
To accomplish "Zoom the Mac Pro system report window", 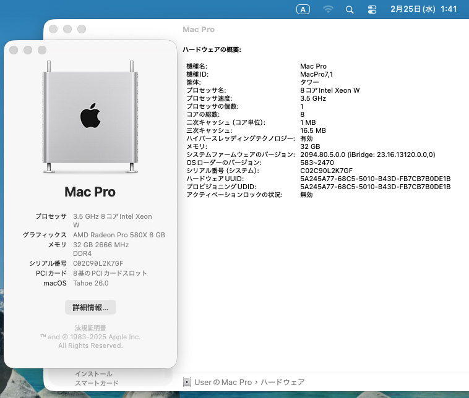I will click(x=82, y=29).
